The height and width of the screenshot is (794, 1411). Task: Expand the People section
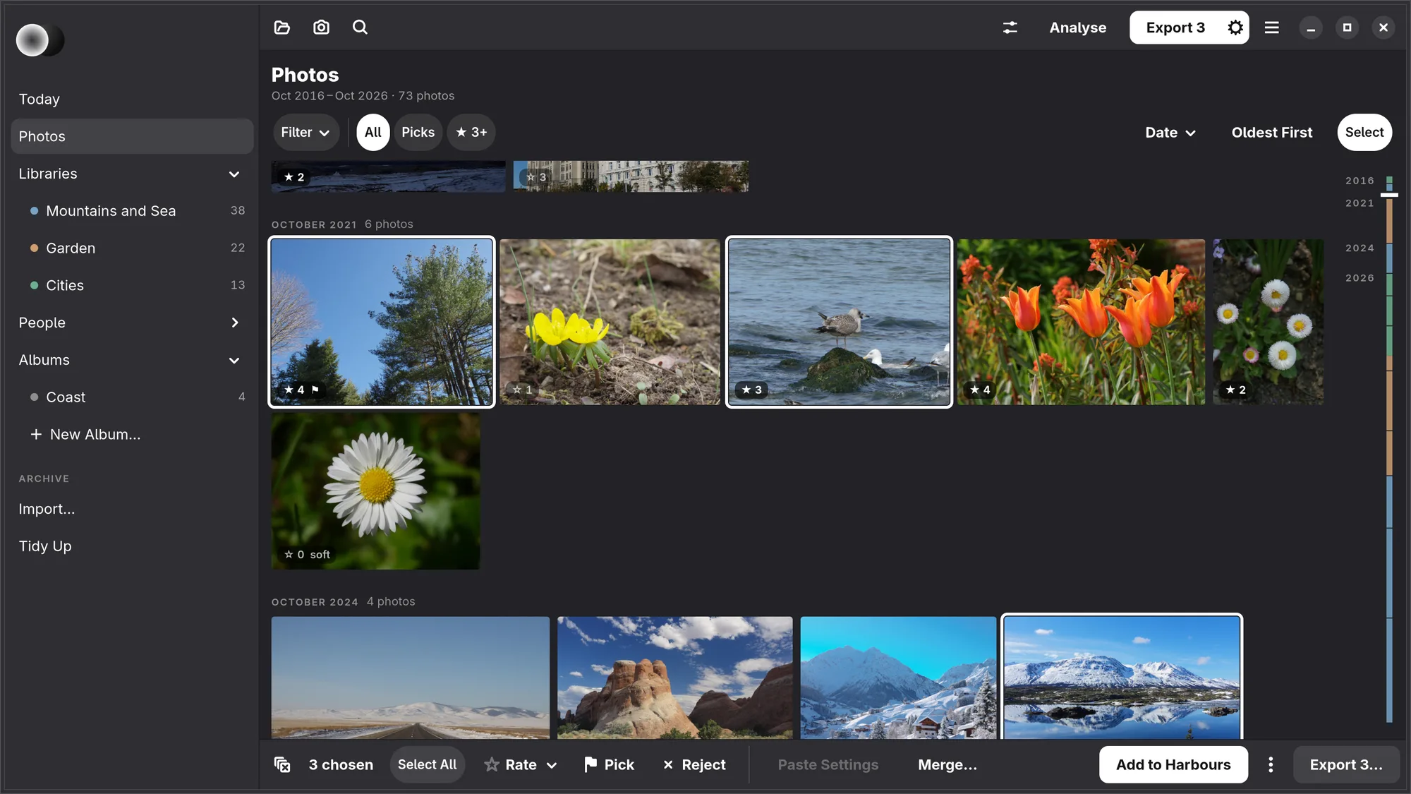(x=234, y=323)
